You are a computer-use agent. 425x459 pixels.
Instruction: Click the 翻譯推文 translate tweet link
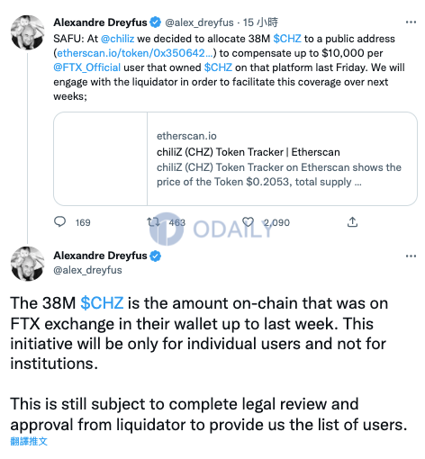click(x=29, y=441)
